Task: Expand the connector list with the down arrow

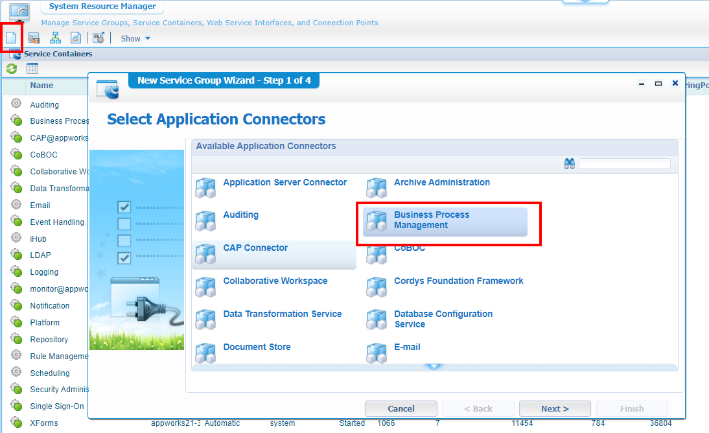Action: click(x=434, y=366)
